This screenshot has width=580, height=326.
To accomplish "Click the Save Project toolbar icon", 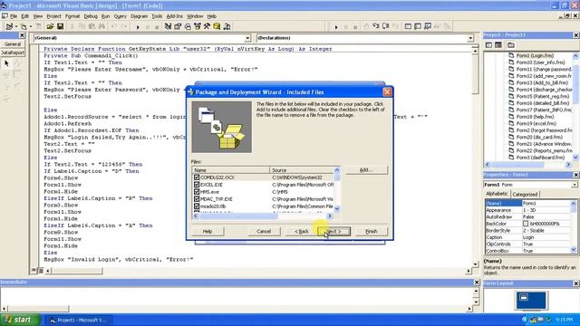I will tap(60, 26).
